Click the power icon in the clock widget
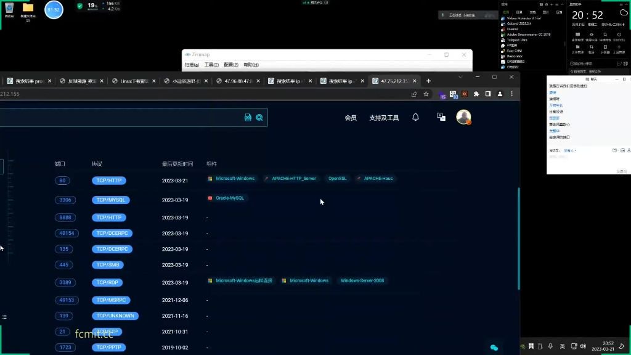This screenshot has height=355, width=631. (619, 35)
